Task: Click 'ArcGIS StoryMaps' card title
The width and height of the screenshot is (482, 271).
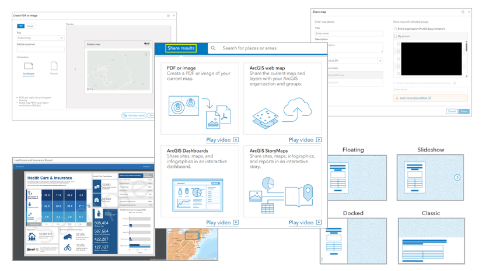Action: tap(268, 151)
